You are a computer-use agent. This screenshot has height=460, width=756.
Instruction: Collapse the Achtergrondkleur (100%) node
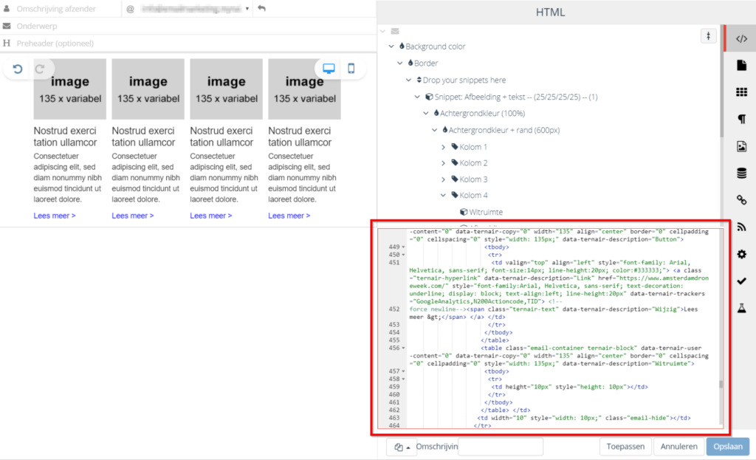point(426,113)
